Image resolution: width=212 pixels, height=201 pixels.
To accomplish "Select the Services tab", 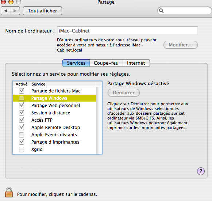I will click(76, 63).
